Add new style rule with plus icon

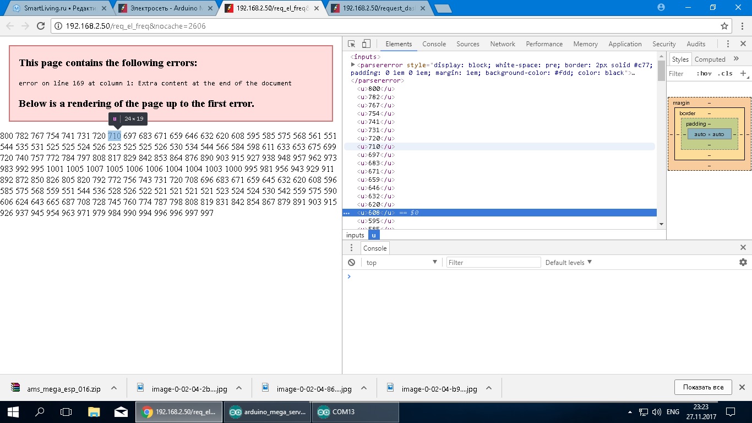point(743,73)
